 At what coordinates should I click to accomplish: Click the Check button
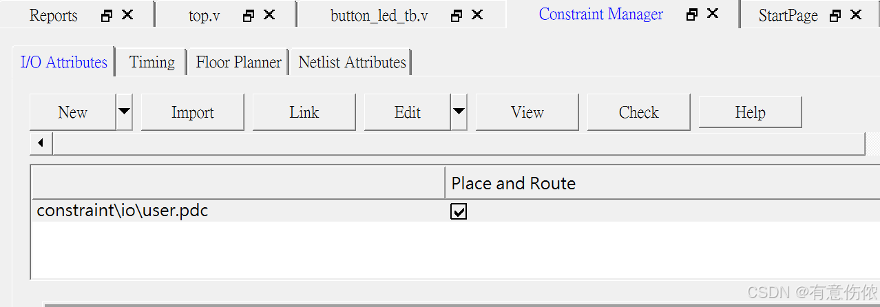tap(639, 112)
